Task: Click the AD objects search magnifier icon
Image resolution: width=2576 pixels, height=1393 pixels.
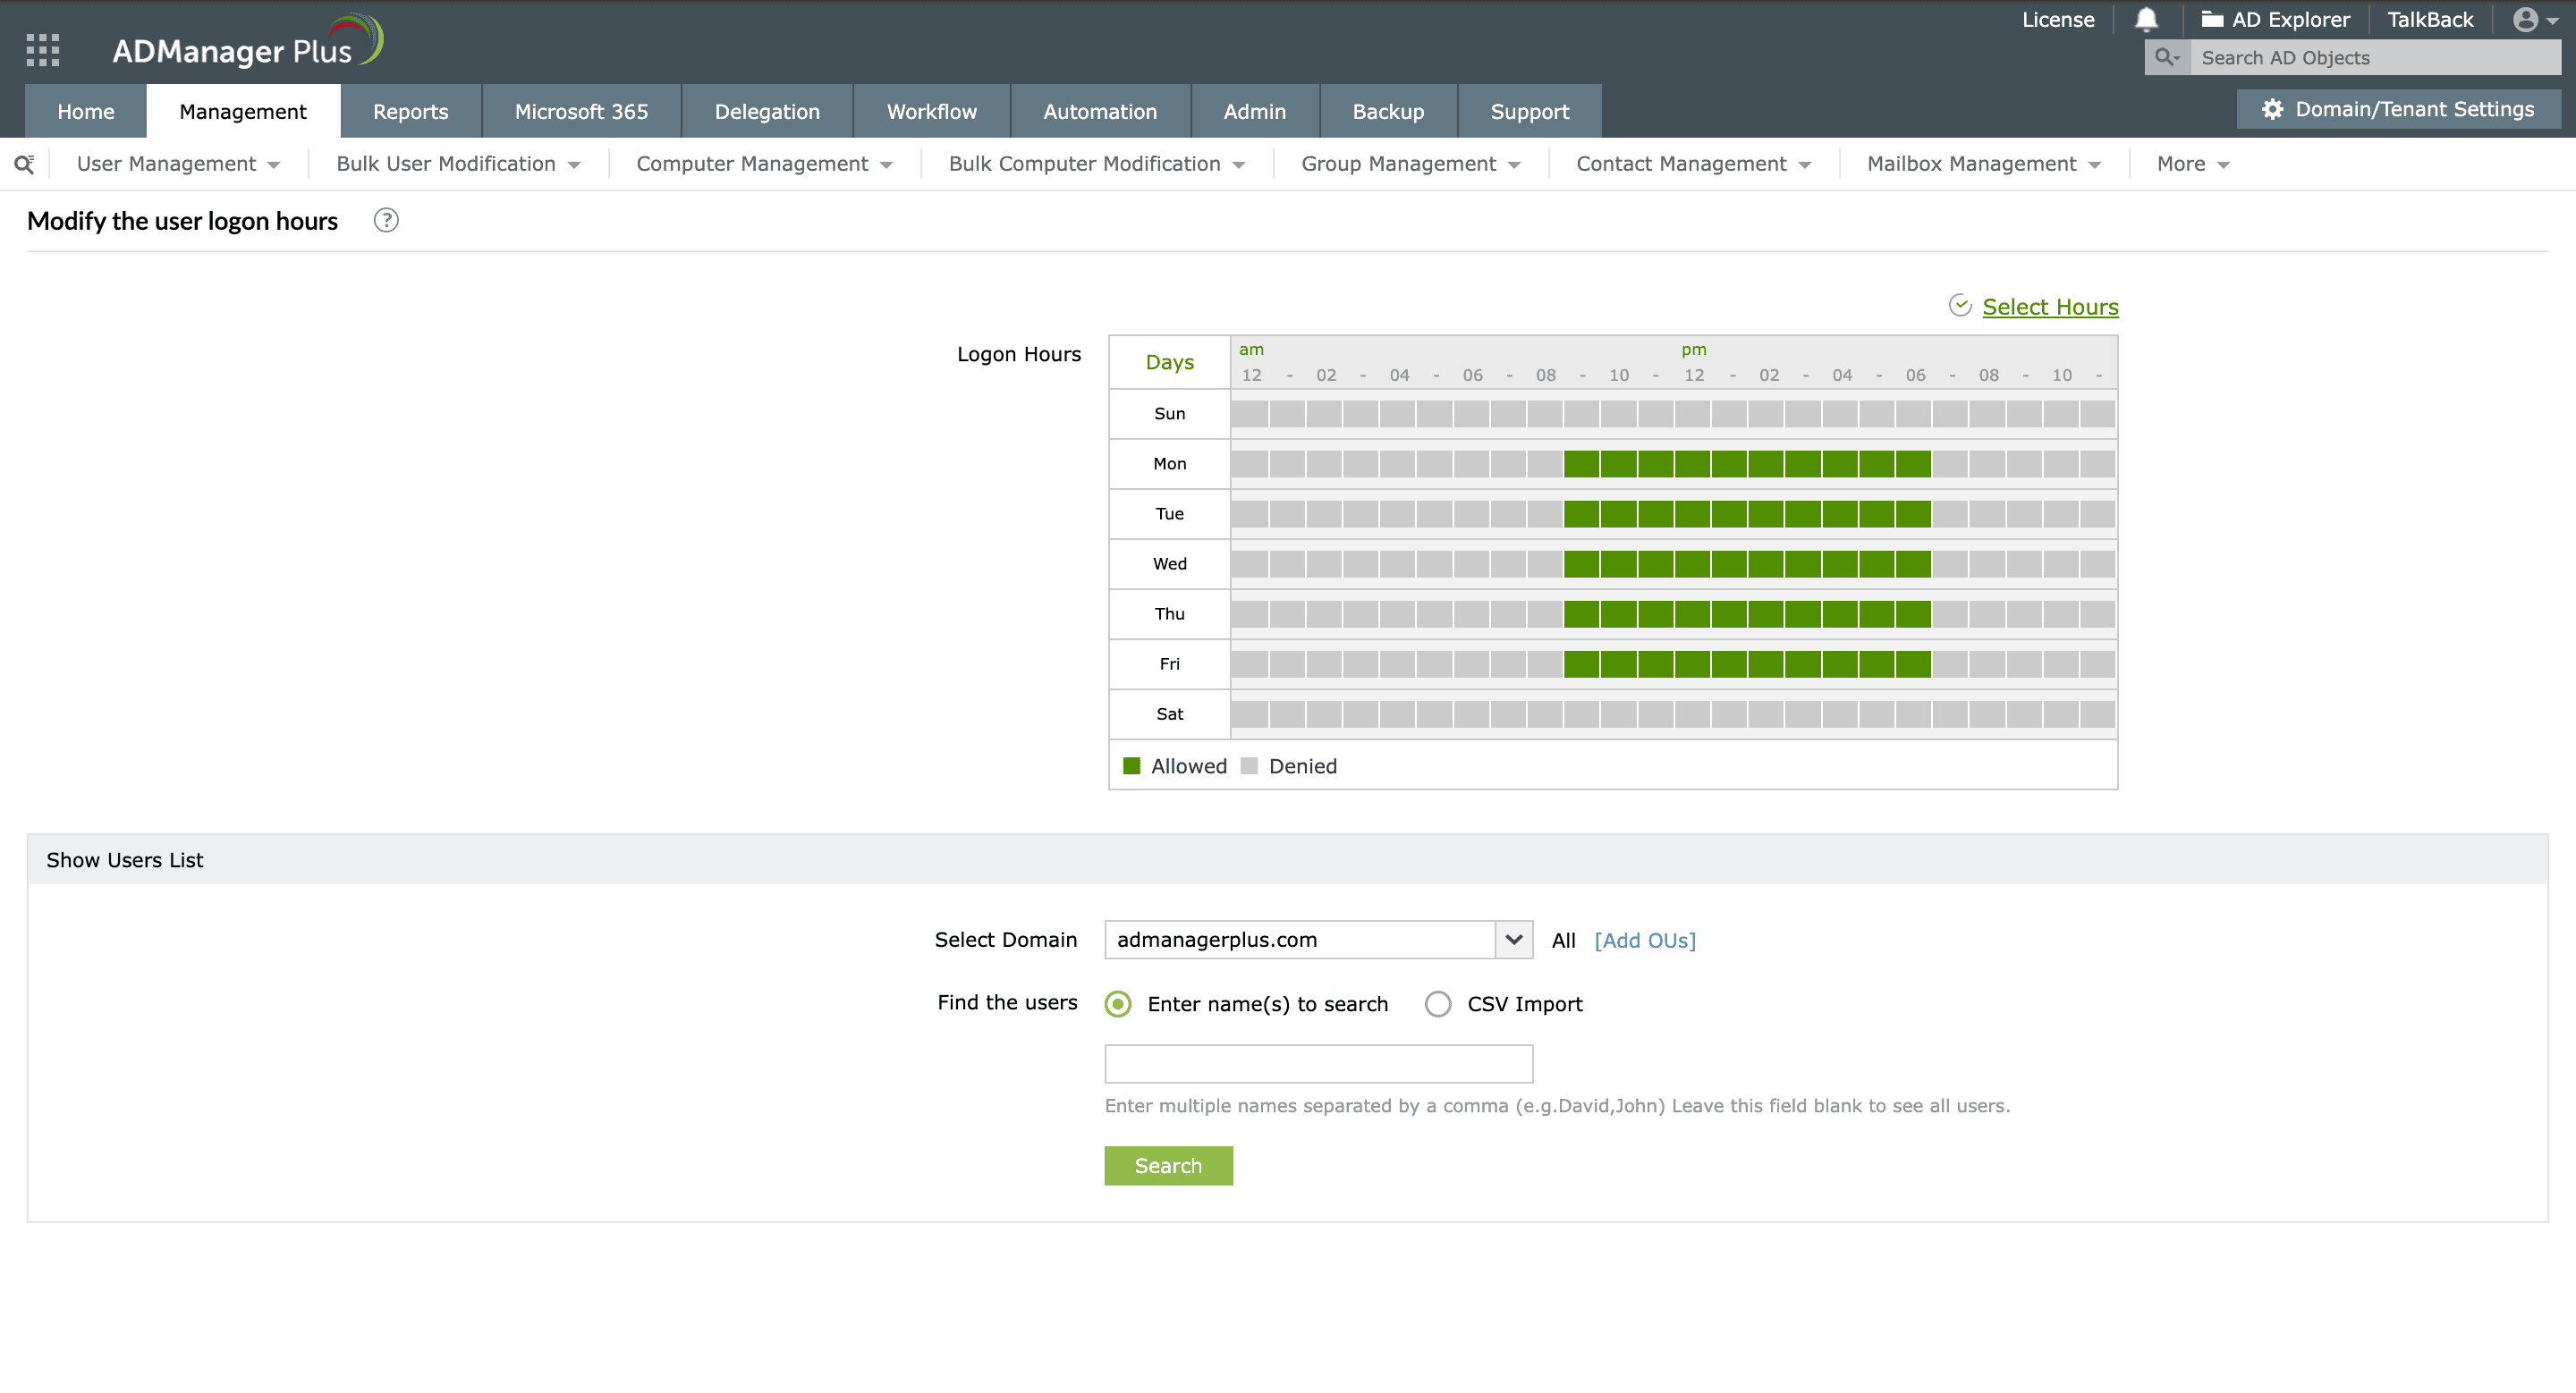Action: point(2166,58)
